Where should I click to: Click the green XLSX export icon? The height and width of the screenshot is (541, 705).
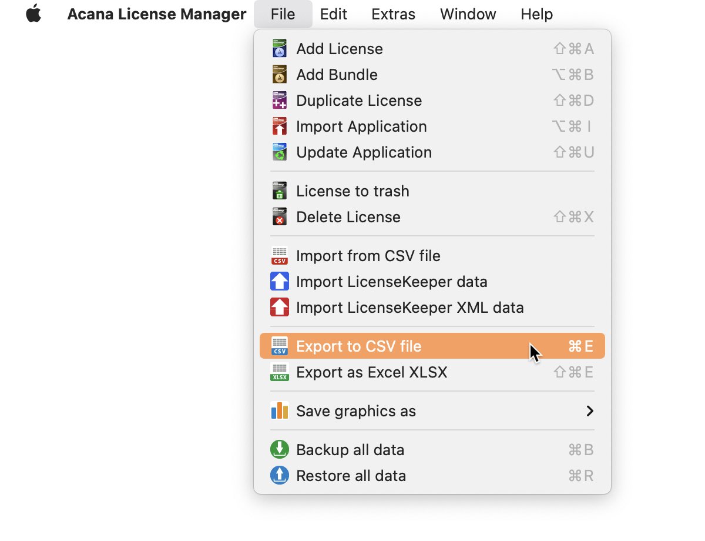(280, 372)
